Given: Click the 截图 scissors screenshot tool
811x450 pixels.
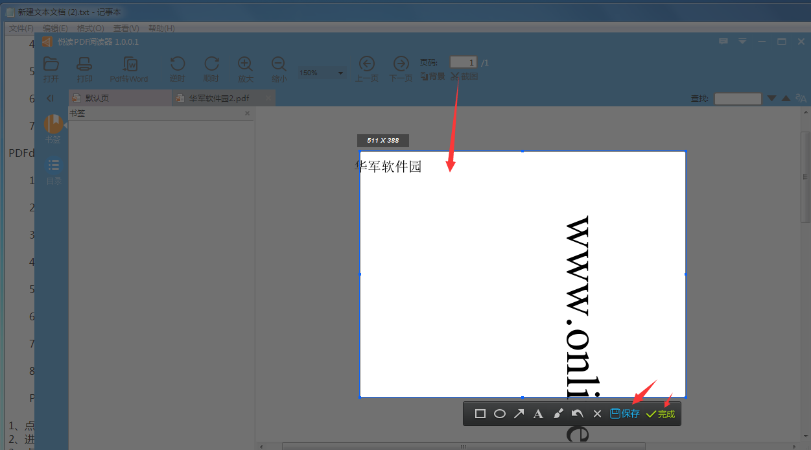Looking at the screenshot, I should [x=464, y=76].
